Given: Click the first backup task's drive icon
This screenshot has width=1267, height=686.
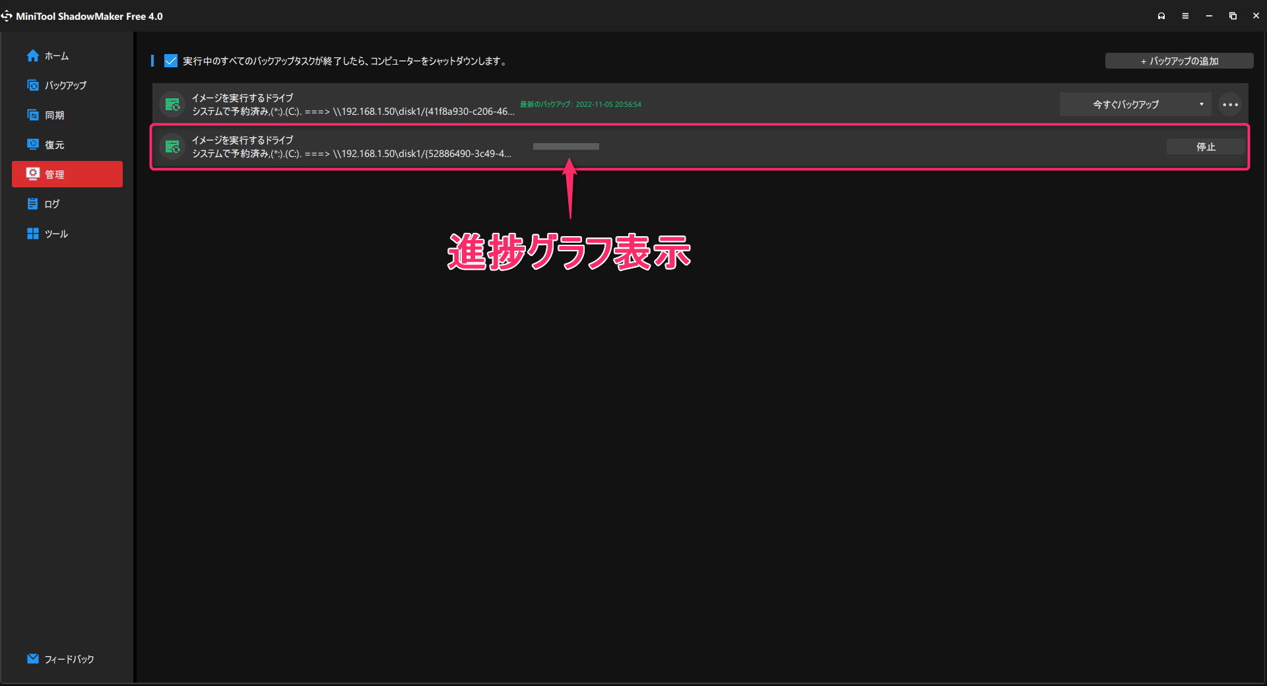Looking at the screenshot, I should pos(173,104).
